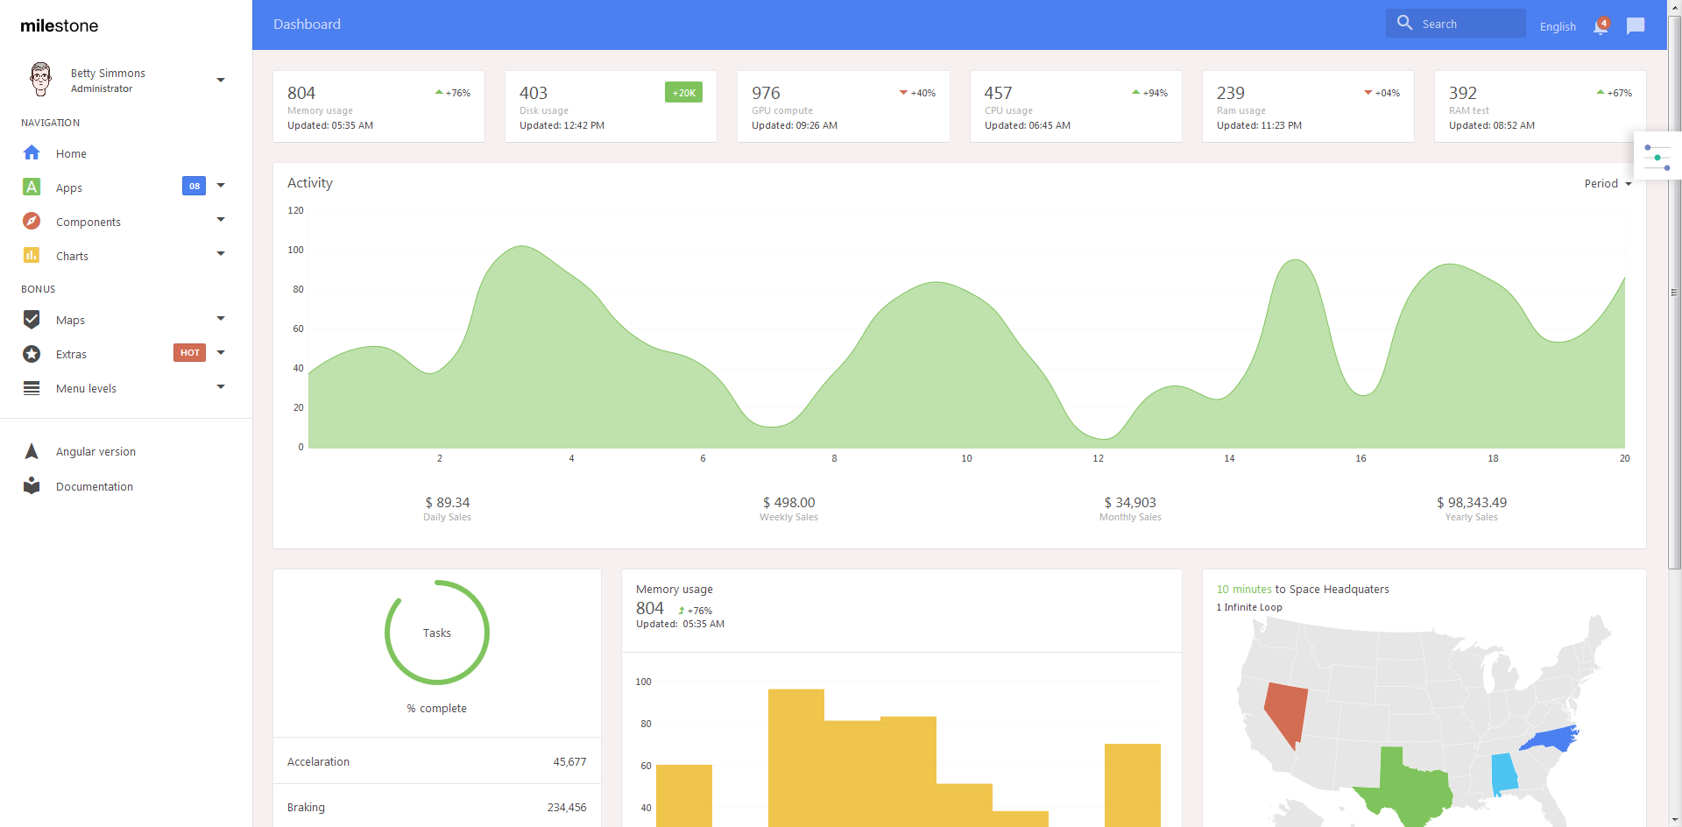Click Betty Simmons avatar picture
The height and width of the screenshot is (827, 1682).
pos(40,80)
